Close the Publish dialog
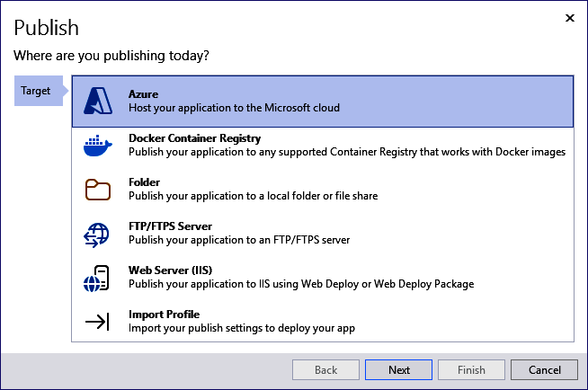 [x=570, y=18]
